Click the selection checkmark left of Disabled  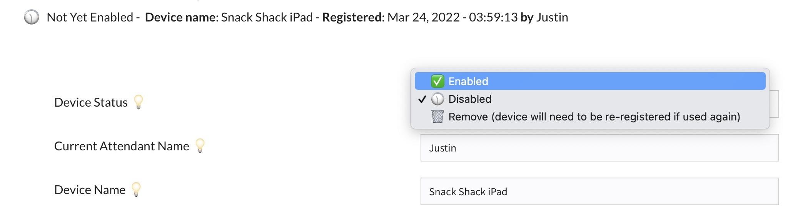coord(422,99)
